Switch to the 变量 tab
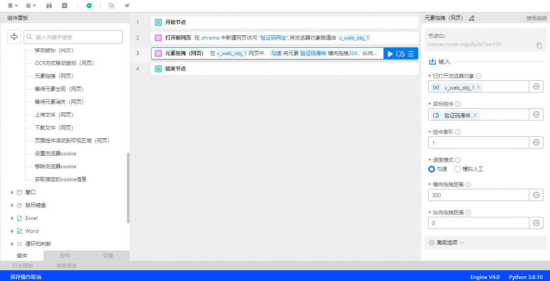550x281 pixels. [108, 256]
